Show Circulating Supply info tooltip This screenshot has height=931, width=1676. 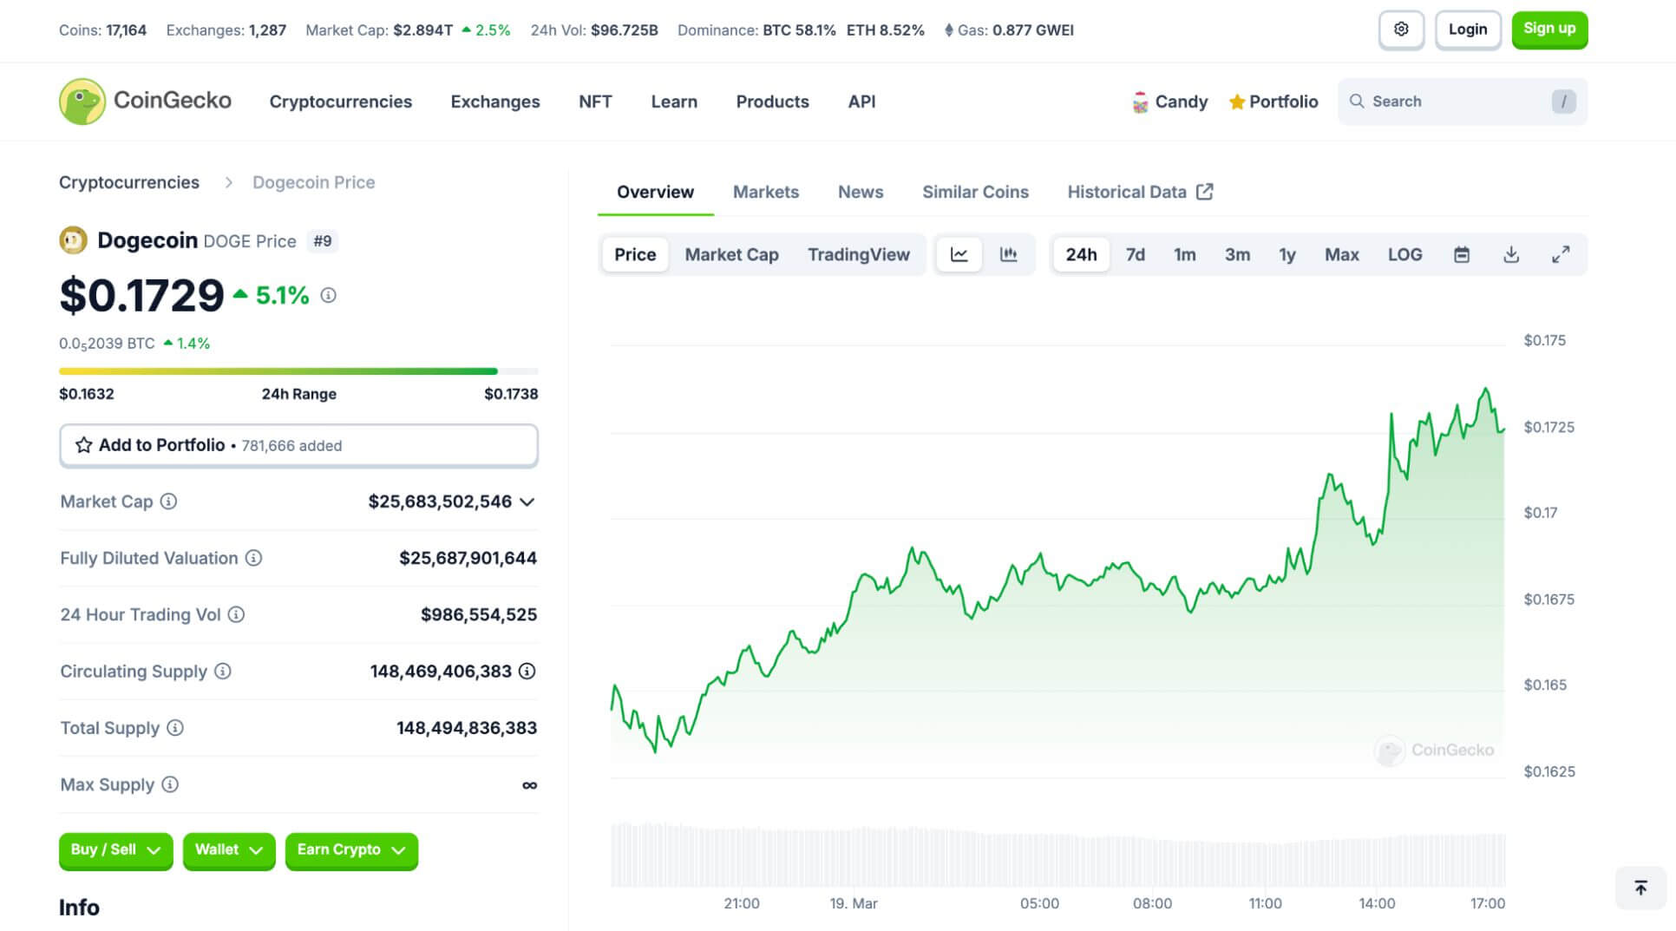223,671
